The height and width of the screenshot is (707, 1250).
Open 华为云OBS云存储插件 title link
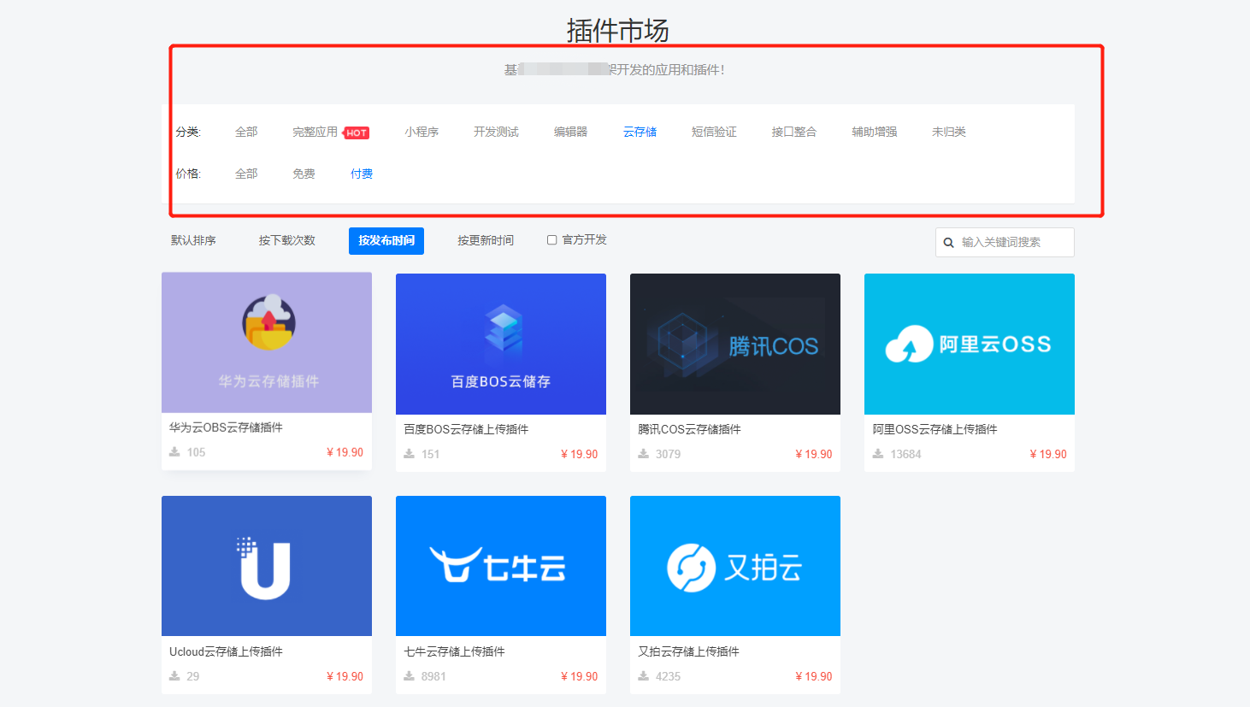click(226, 427)
